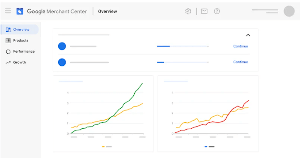The image size is (300, 158).
Task: Click the first task's progress bar
Action: [x=183, y=46]
